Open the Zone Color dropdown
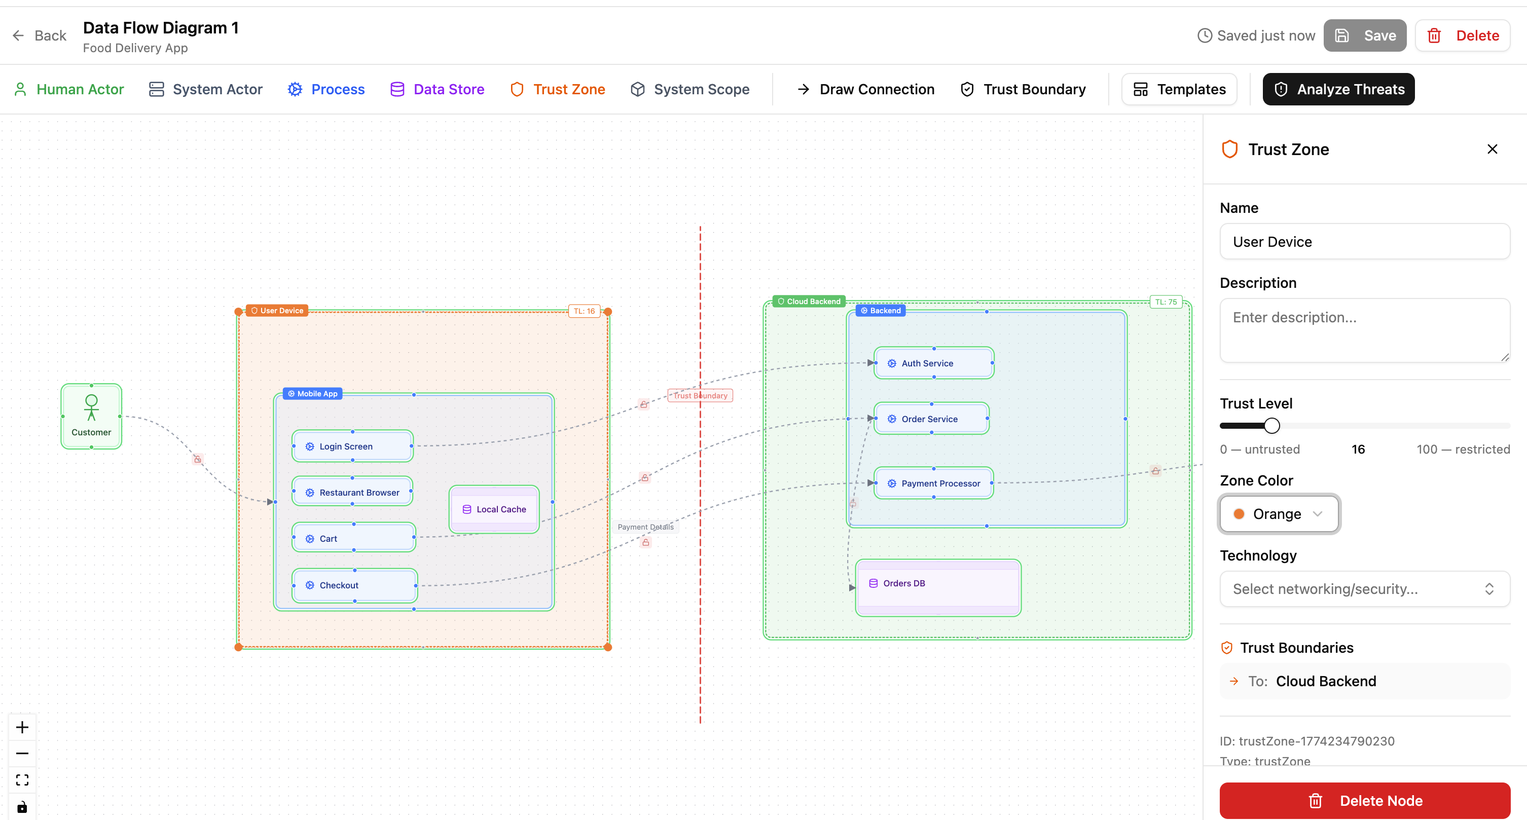Screen dimensions: 1527x820 tap(1278, 514)
